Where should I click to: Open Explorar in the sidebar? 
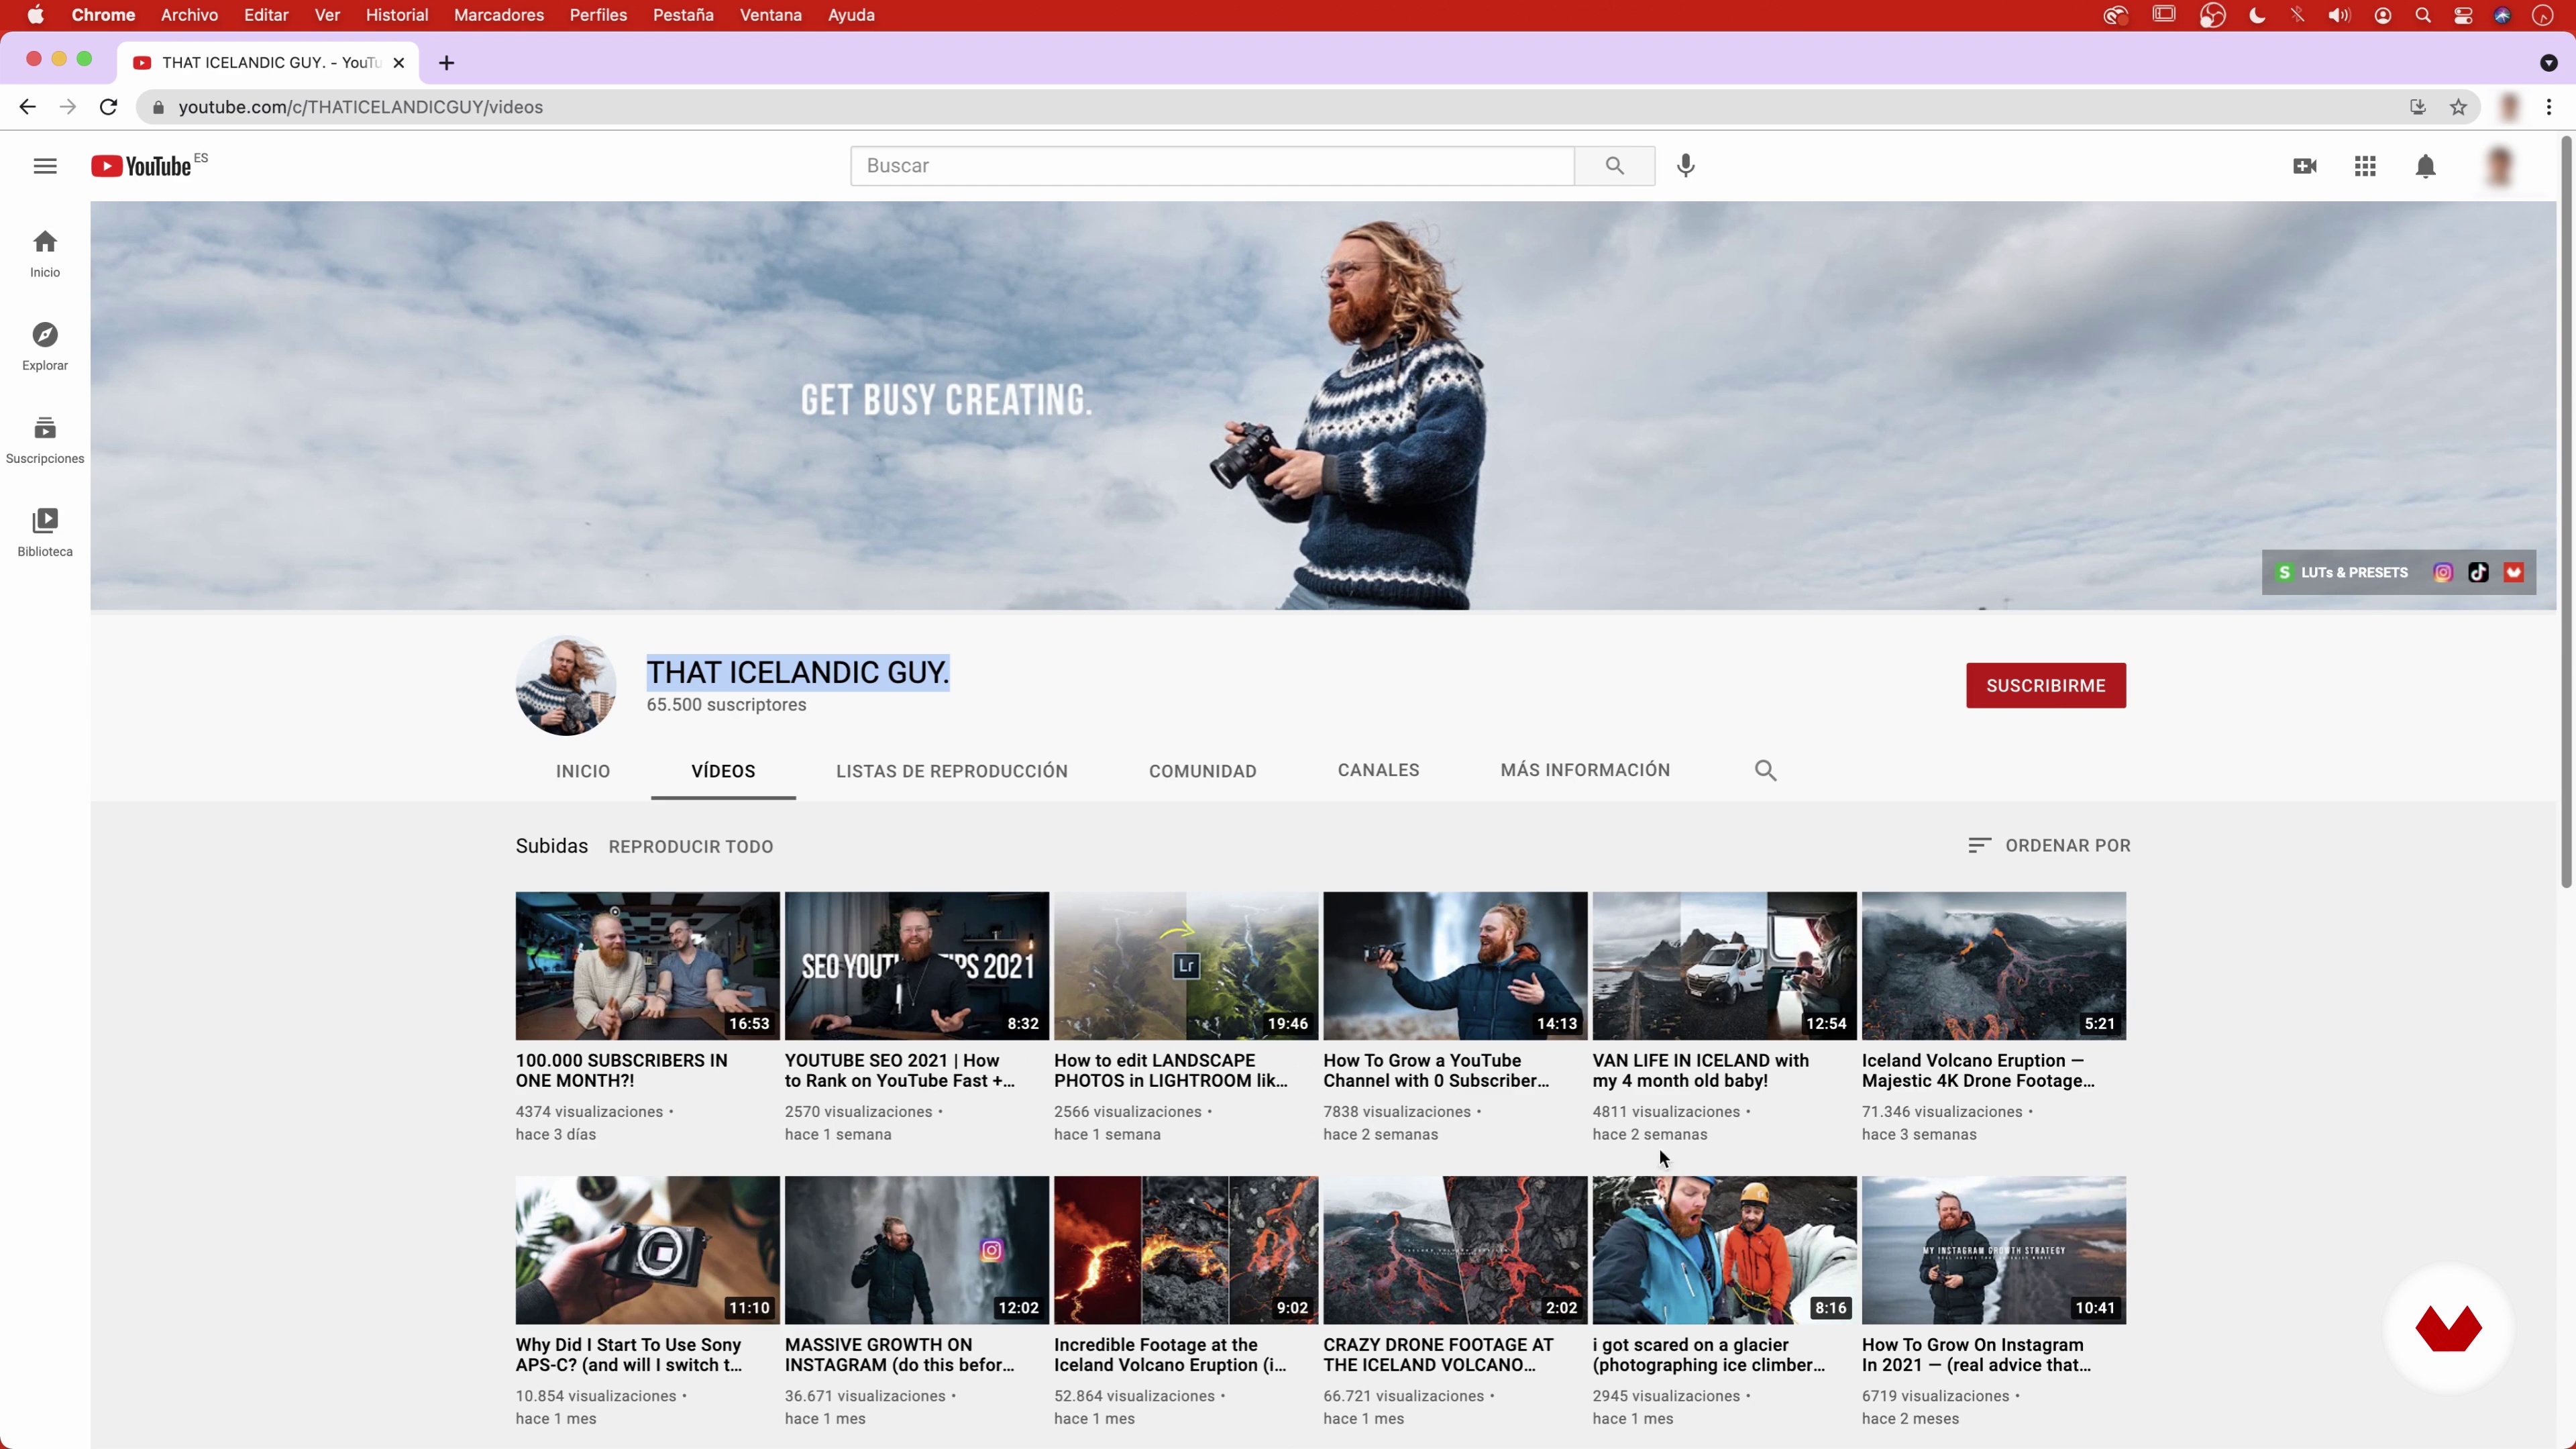coord(45,347)
